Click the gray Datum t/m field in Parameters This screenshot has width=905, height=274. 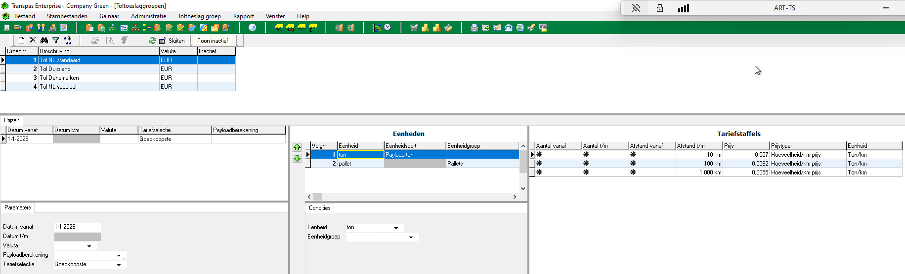pos(77,237)
